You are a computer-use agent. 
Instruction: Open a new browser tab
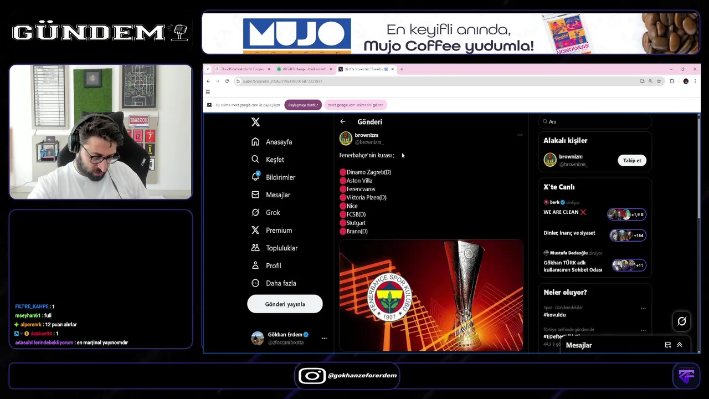point(402,69)
